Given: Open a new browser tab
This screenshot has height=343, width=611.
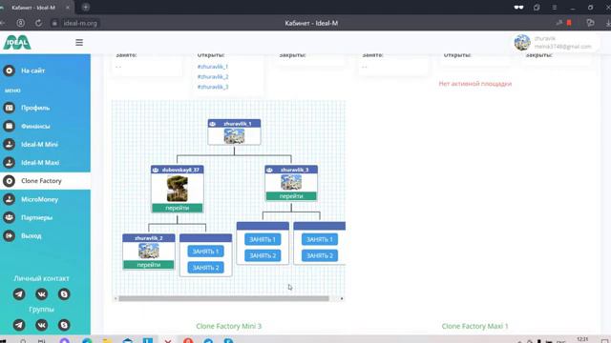Looking at the screenshot, I should pyautogui.click(x=85, y=7).
